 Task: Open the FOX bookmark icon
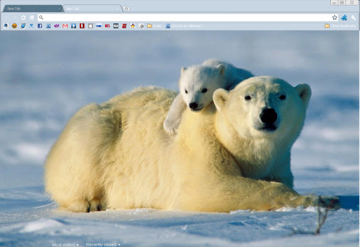click(x=99, y=26)
